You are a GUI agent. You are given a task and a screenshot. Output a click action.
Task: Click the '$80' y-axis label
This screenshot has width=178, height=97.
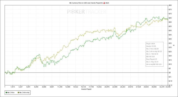click(x=170, y=5)
